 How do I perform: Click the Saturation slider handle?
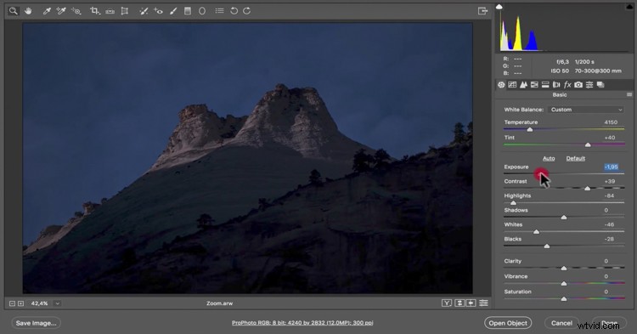pos(564,299)
